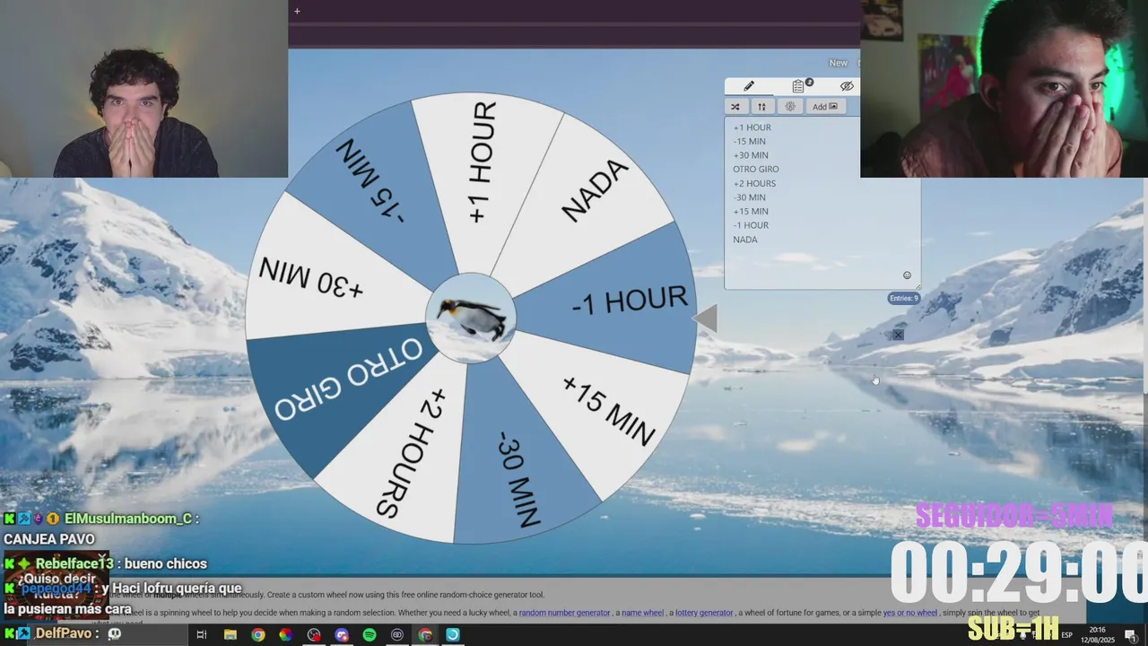Click the penguin spin button at wheel center
Screen dimensions: 1148x646
[471, 319]
